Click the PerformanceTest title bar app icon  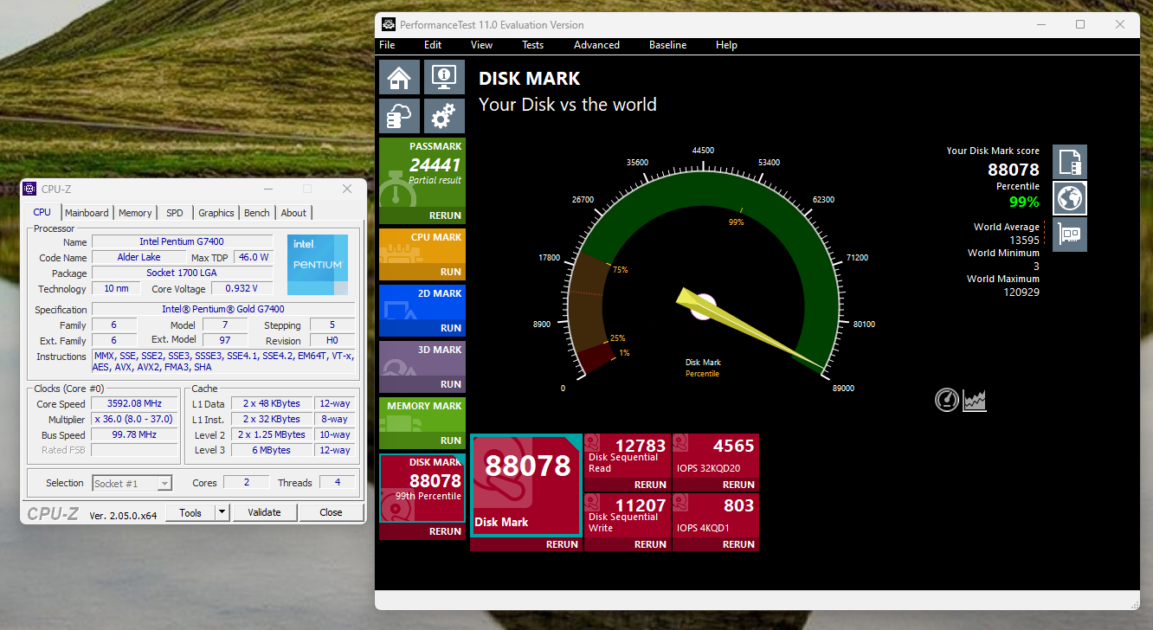tap(388, 25)
